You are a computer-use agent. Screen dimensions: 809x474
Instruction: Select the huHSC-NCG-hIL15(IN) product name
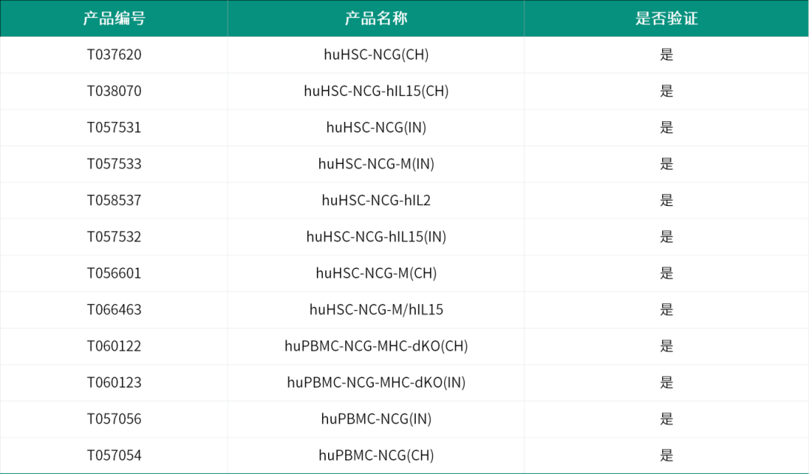coord(376,237)
